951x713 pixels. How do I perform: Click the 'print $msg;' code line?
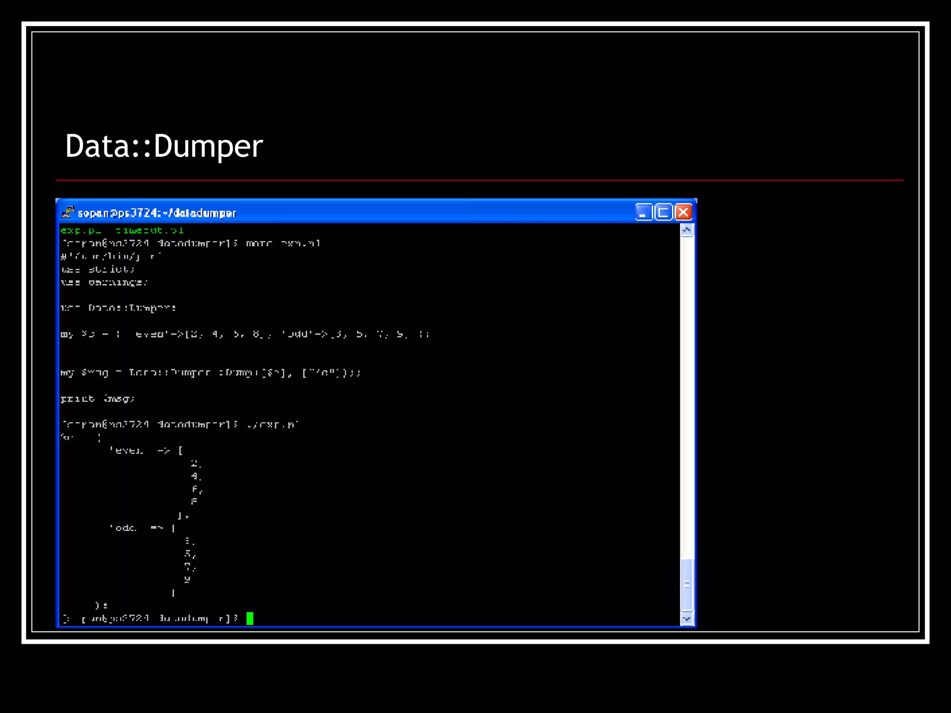point(98,399)
